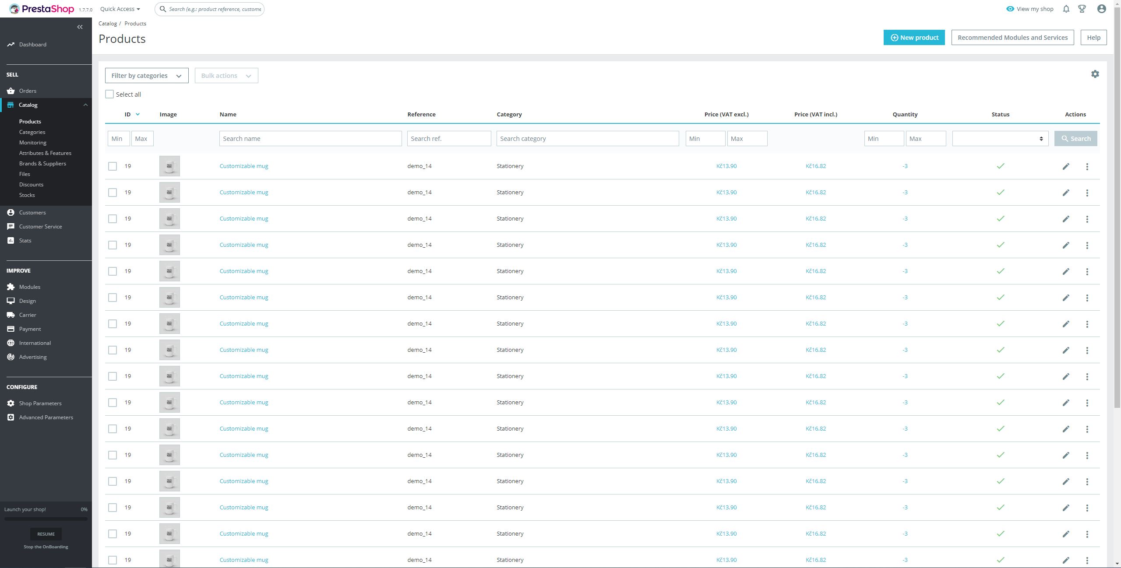
Task: Open the notifications bell
Action: pyautogui.click(x=1066, y=9)
